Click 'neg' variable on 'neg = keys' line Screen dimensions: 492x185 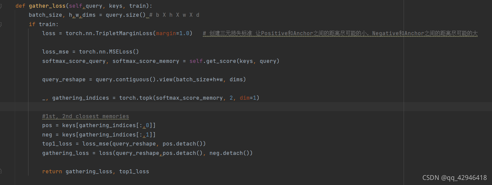[47, 134]
